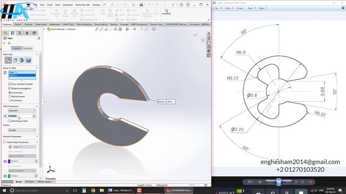346x194 pixels.
Task: Collapse the Fillet Type section
Action: point(37,54)
